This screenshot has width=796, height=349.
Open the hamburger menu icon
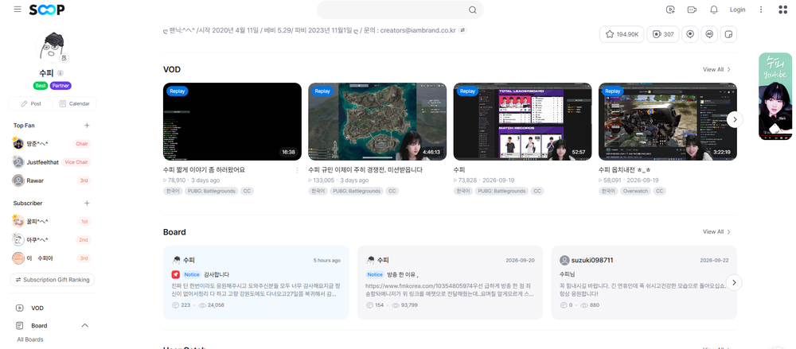pyautogui.click(x=18, y=9)
